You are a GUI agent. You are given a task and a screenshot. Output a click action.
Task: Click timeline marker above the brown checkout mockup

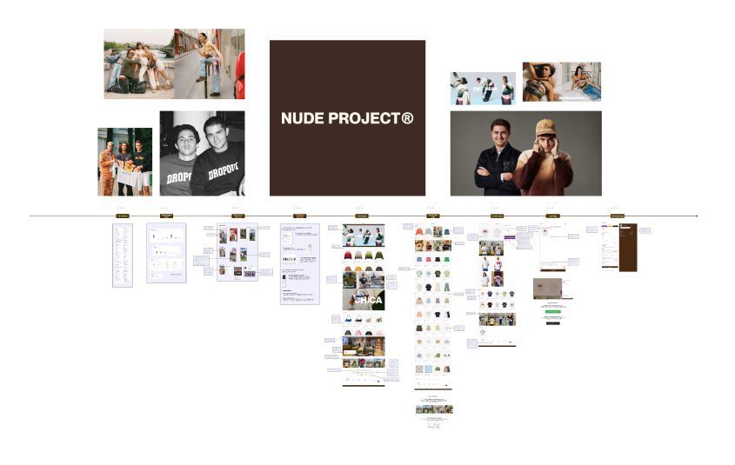[x=618, y=216]
